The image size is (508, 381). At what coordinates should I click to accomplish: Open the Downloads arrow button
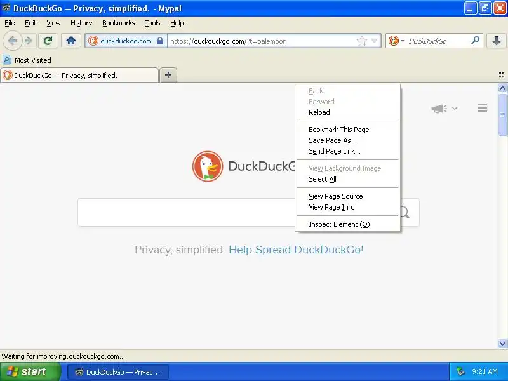[497, 41]
